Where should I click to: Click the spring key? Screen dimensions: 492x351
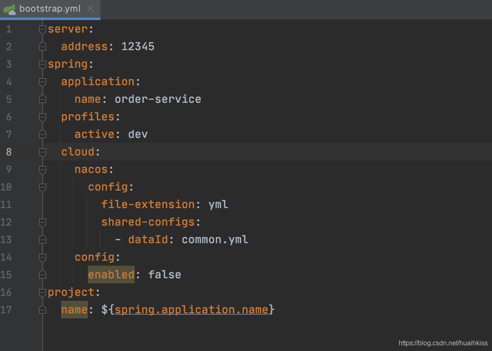(68, 64)
